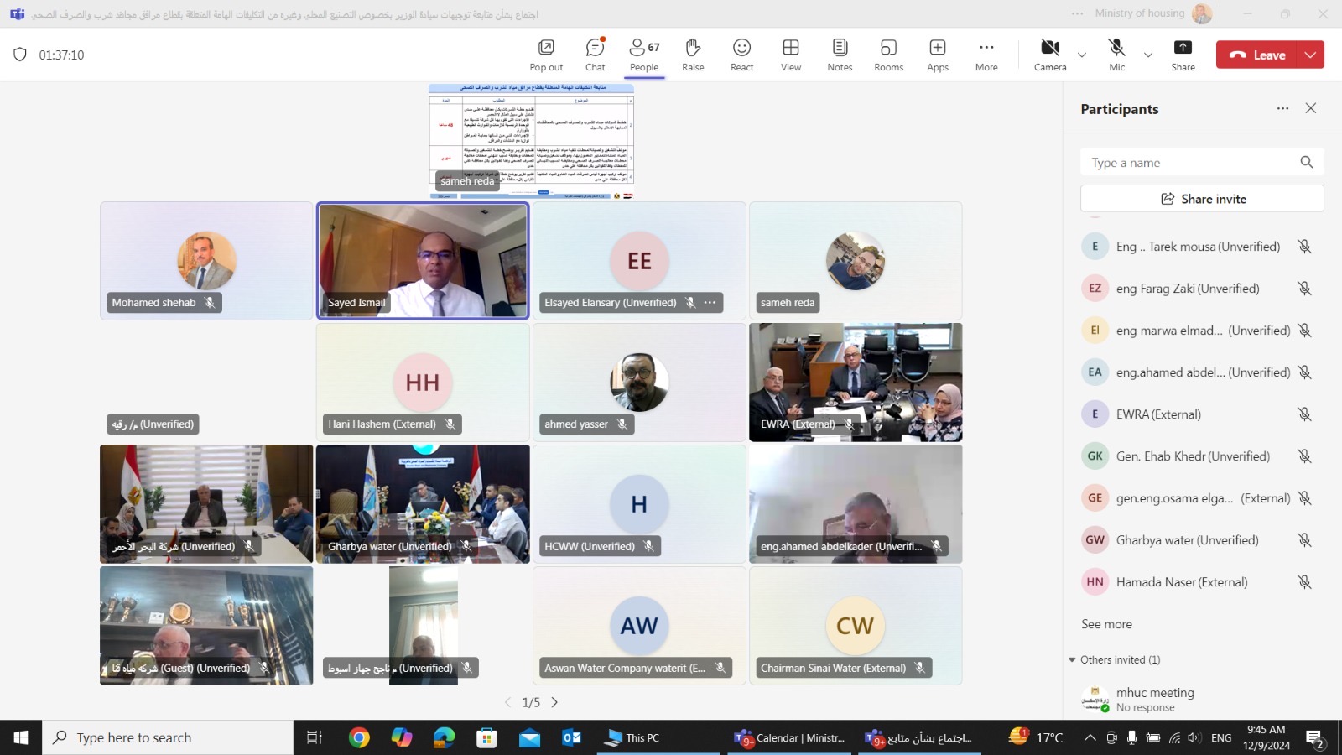Raise your hand in meeting
Viewport: 1342px width, 755px height.
click(x=693, y=55)
